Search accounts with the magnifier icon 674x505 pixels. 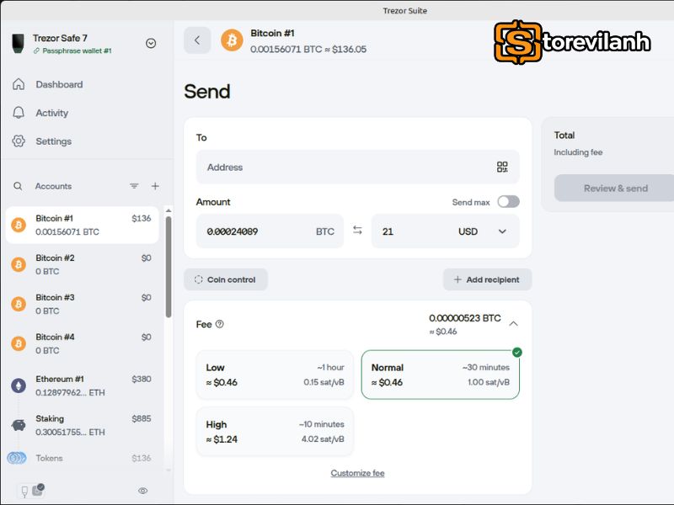(x=18, y=186)
